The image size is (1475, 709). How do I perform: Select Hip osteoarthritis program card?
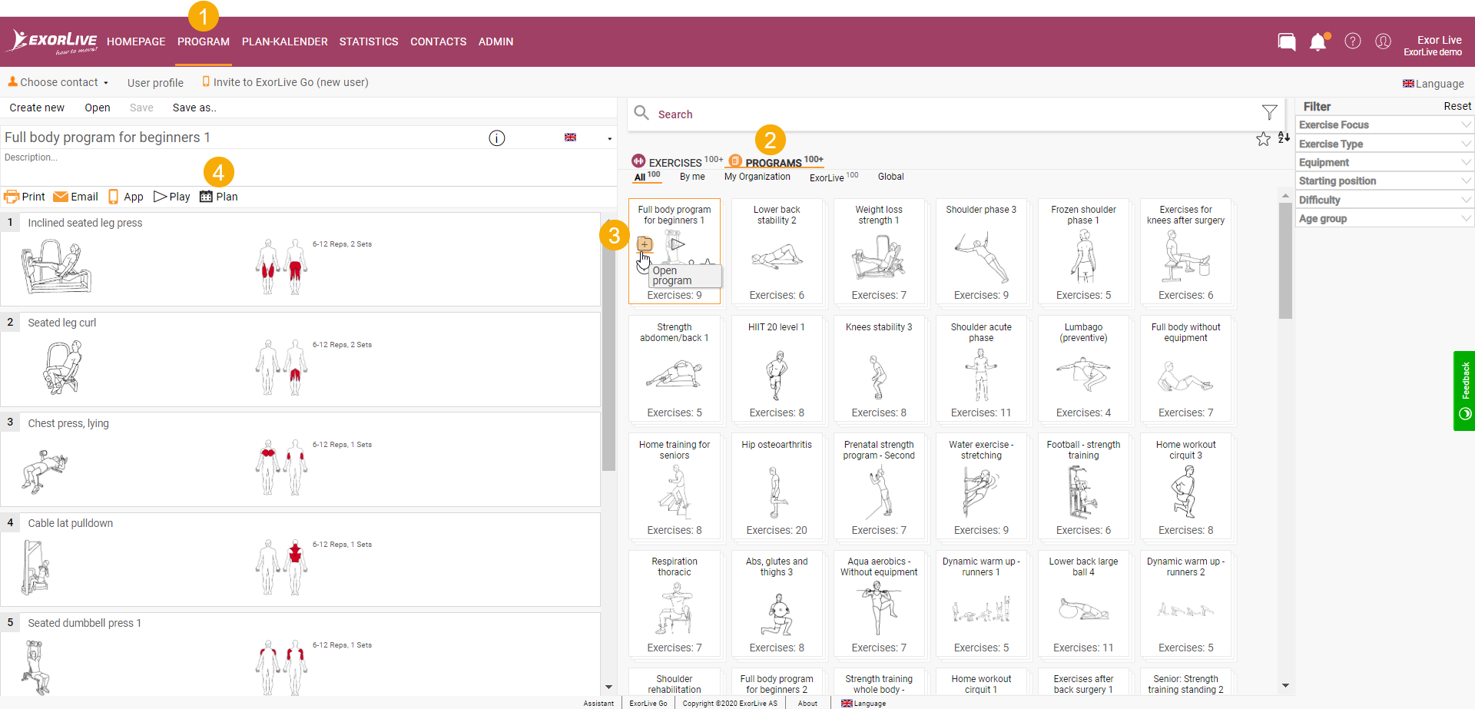pyautogui.click(x=777, y=486)
